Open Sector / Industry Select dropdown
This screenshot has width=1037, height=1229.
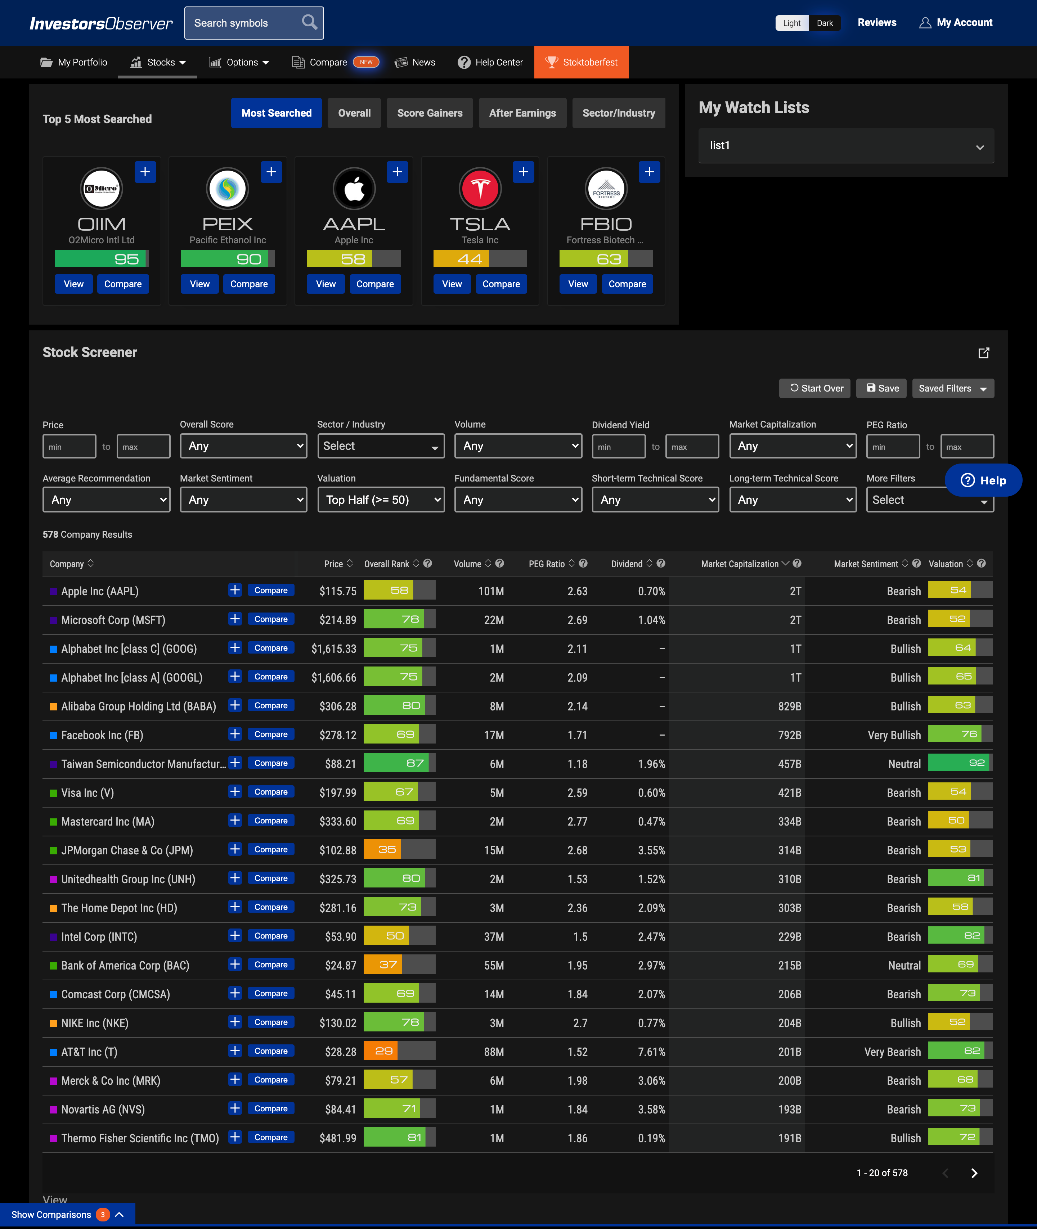(x=380, y=446)
